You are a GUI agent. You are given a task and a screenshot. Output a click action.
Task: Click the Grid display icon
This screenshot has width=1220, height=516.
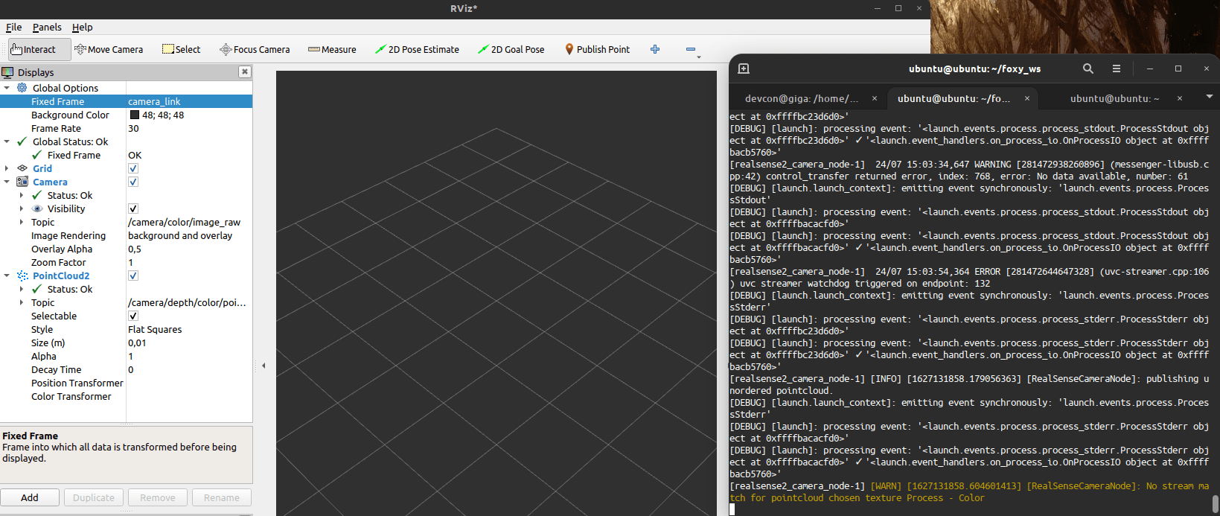22,168
